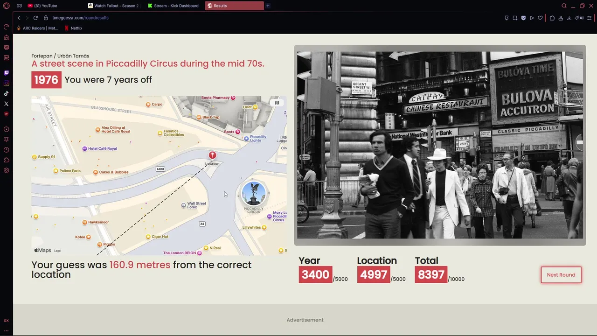Open the Easy Setup sliders icon
The width and height of the screenshot is (597, 336).
click(590, 18)
